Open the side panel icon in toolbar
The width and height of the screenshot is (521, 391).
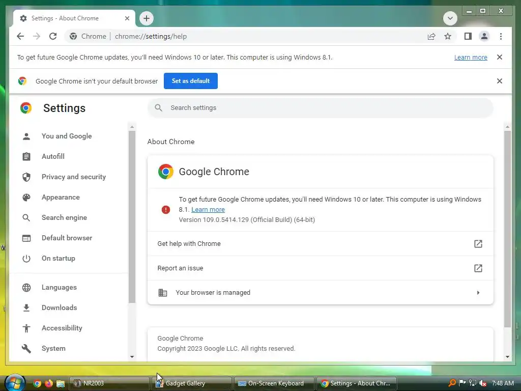coord(468,36)
